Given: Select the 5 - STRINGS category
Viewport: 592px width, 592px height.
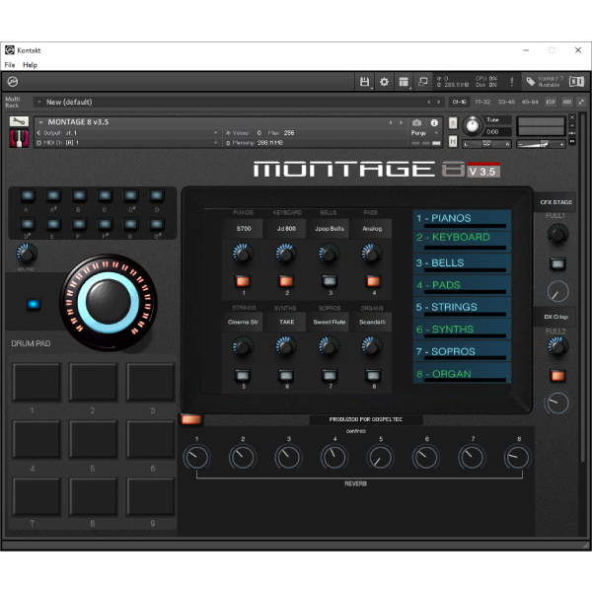Looking at the screenshot, I should [462, 307].
